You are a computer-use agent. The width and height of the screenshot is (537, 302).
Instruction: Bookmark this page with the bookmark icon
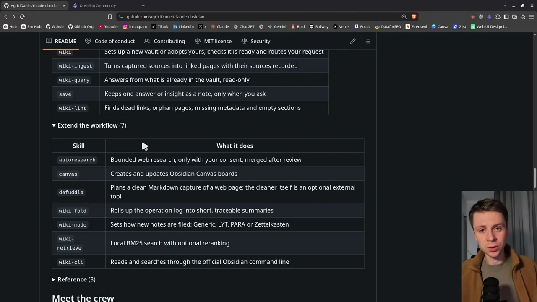(110, 17)
